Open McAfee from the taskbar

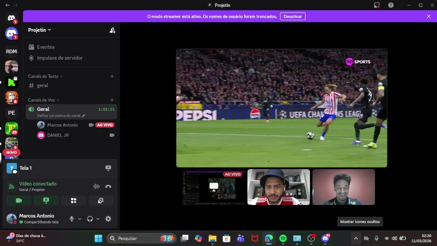[x=255, y=238]
